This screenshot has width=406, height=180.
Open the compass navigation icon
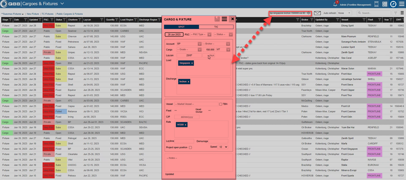click(x=393, y=4)
